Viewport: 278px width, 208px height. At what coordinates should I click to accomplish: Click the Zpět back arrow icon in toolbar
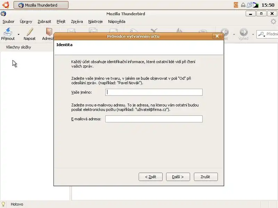point(226,32)
